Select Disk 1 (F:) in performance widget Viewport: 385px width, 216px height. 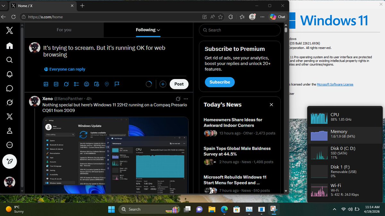(x=345, y=171)
